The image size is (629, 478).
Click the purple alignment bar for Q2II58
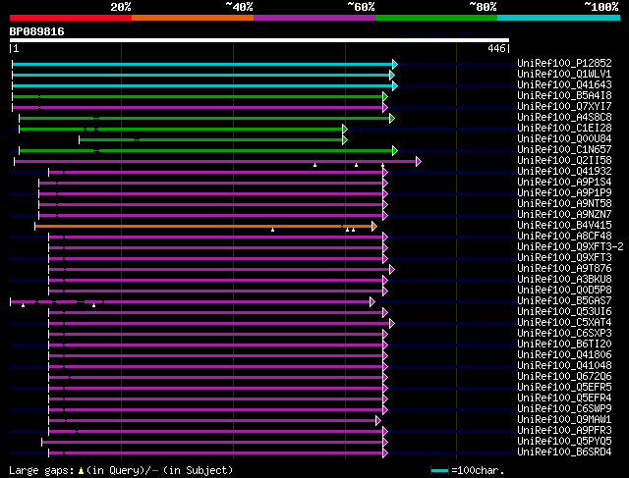point(215,162)
